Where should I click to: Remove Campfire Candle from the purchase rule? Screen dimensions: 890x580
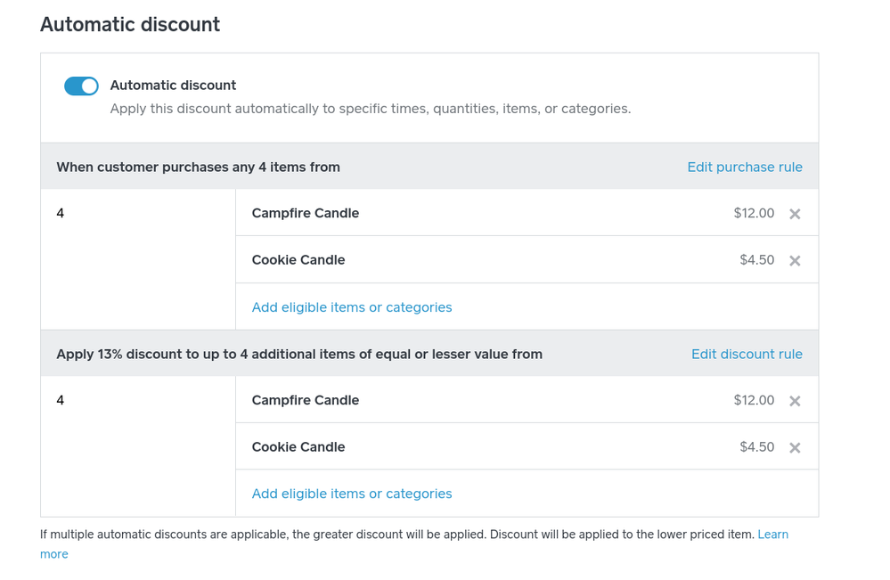[795, 214]
